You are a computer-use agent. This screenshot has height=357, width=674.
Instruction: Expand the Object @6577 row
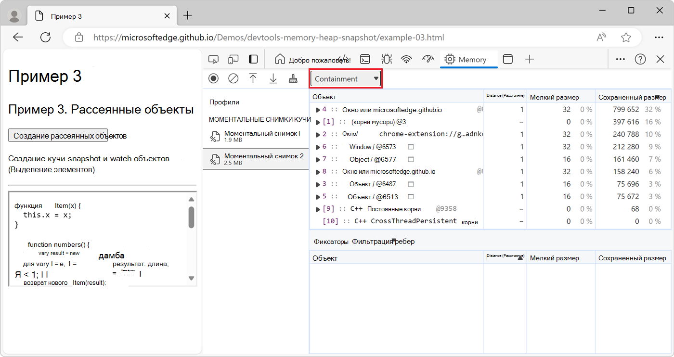click(318, 159)
